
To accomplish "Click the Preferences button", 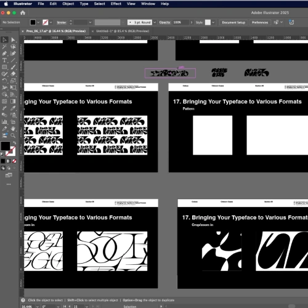I will point(260,22).
